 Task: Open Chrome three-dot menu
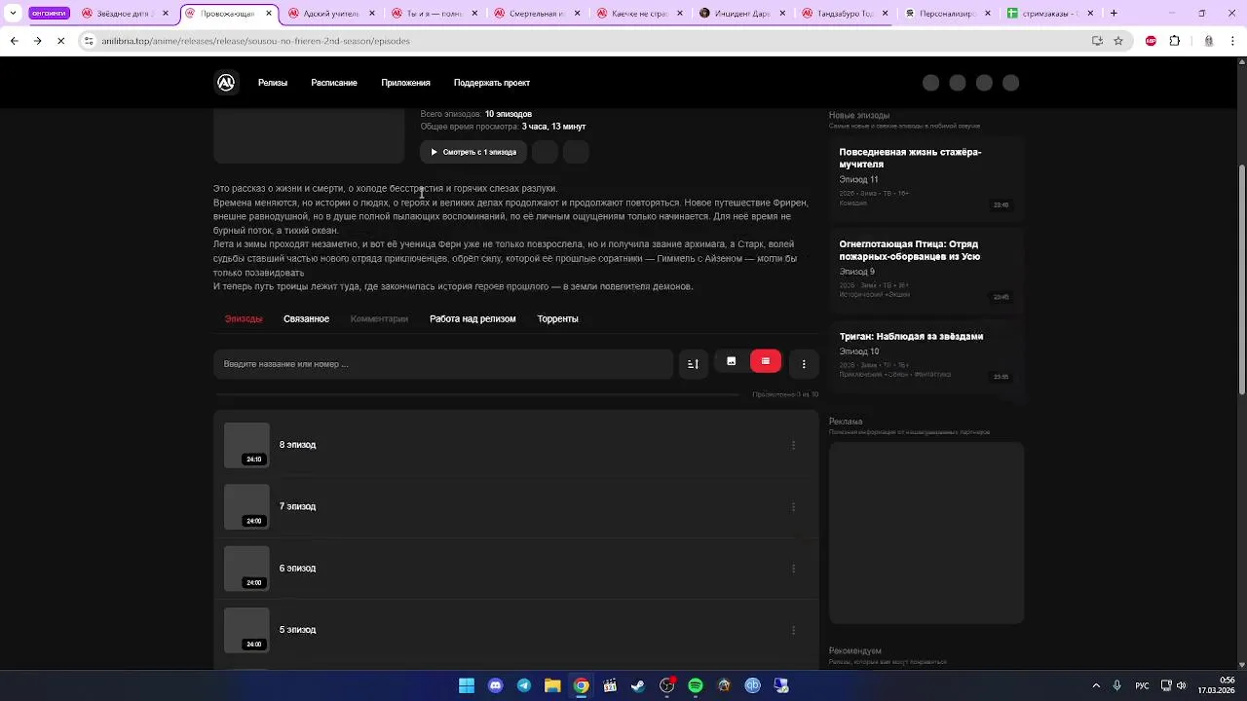pyautogui.click(x=1234, y=41)
